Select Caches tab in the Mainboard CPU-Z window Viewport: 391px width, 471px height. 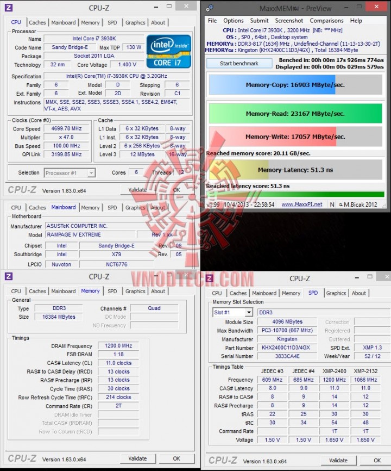point(37,208)
